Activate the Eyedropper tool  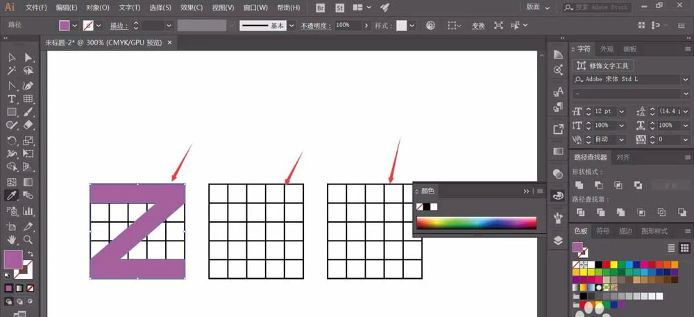pos(12,195)
